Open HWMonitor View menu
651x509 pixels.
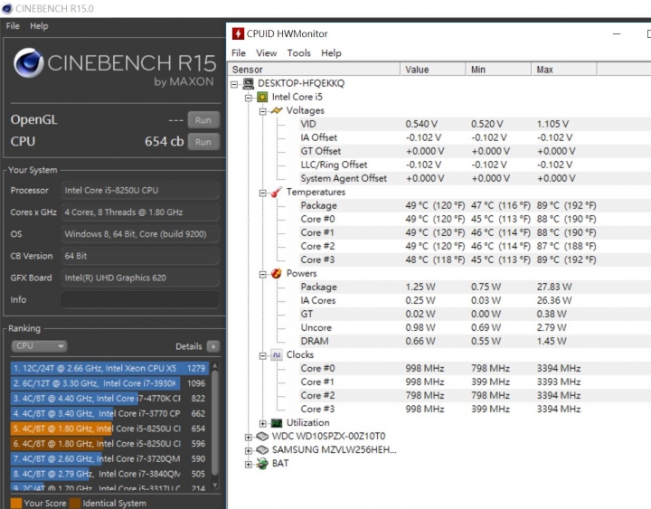tap(266, 53)
